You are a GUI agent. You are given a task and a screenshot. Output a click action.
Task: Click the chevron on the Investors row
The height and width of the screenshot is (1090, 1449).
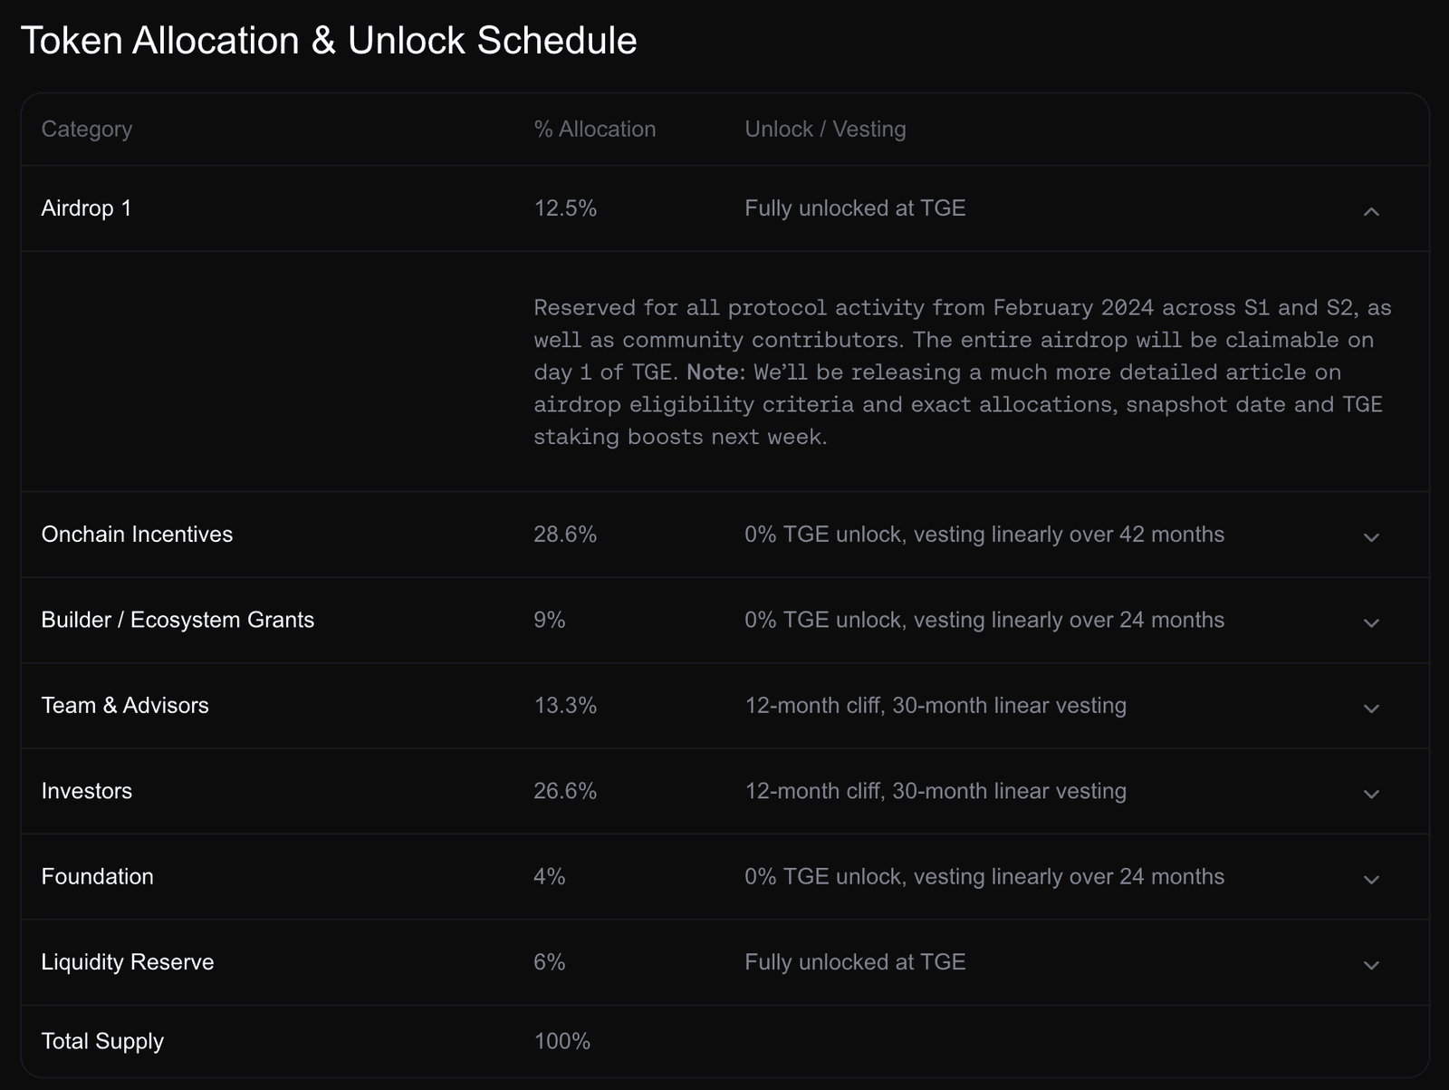pos(1373,791)
